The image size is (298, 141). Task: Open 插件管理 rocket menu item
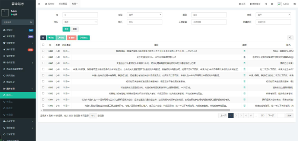(x=18, y=50)
